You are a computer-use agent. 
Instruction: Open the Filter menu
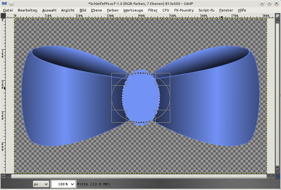pyautogui.click(x=152, y=10)
